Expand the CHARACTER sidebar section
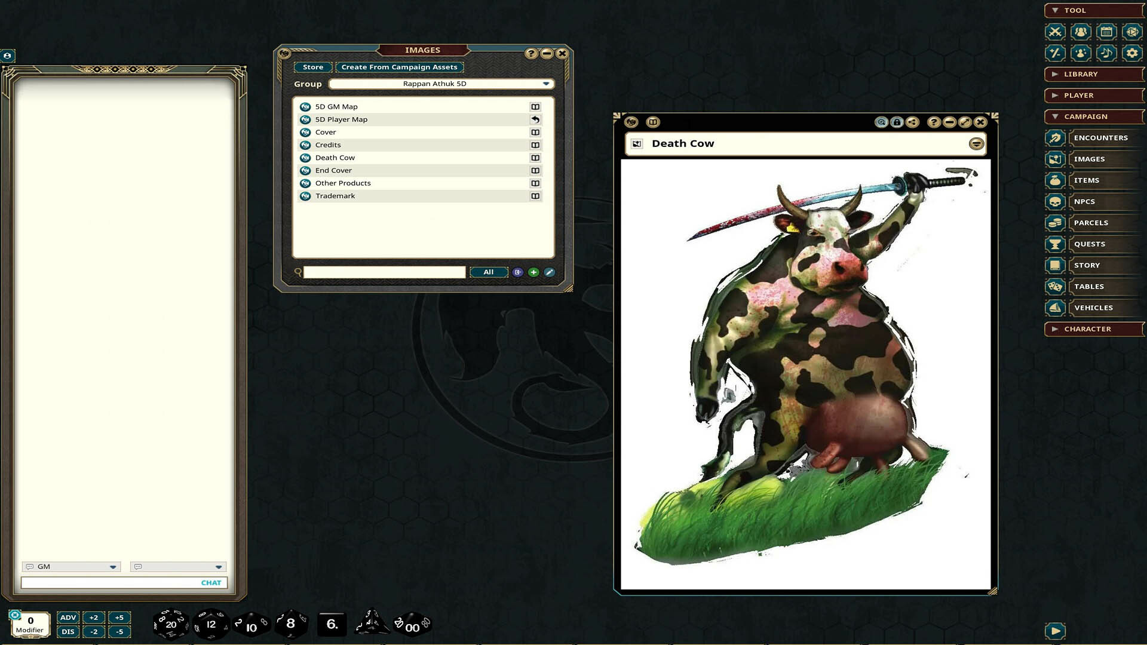1147x645 pixels. click(1093, 328)
